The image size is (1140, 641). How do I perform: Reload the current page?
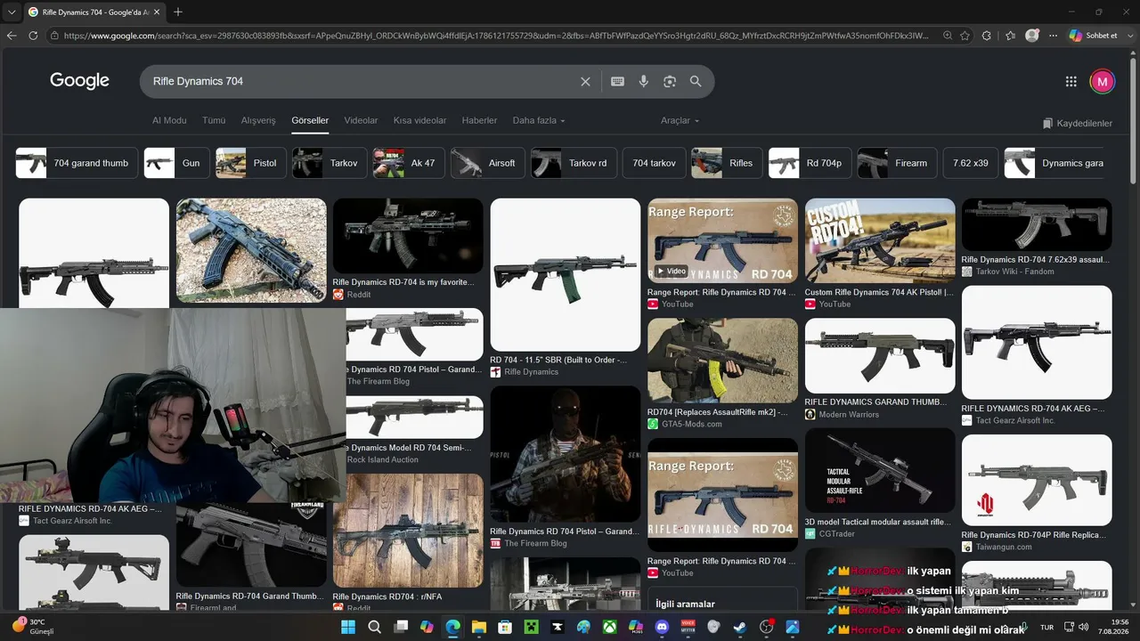tap(33, 36)
